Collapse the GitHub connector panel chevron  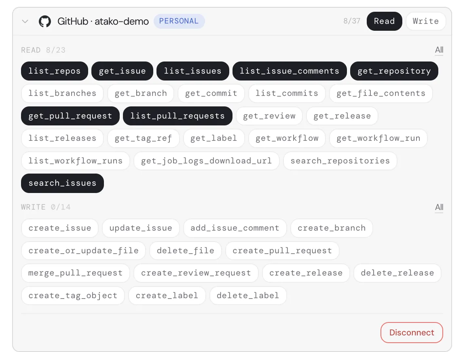[x=25, y=21]
